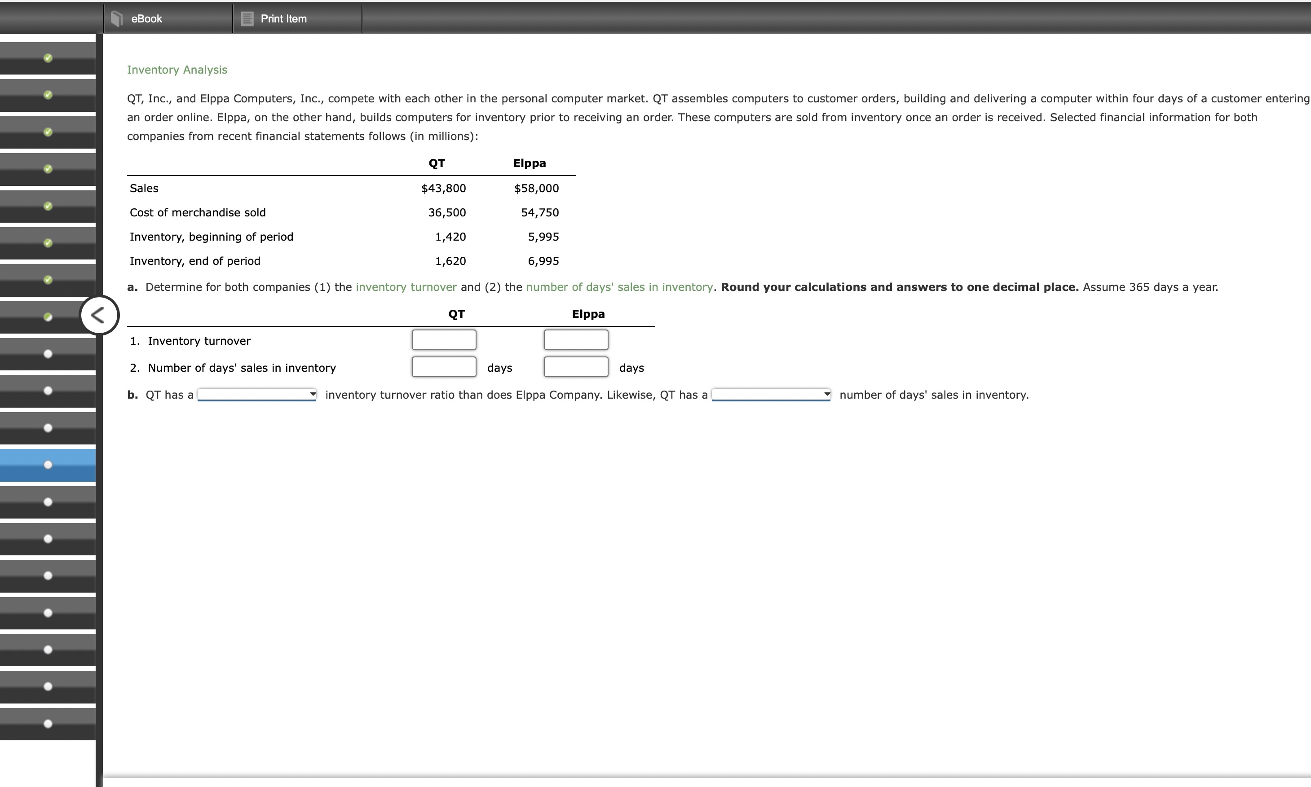Screen dimensions: 1311x787
Task: Click the Elppa inventory turnover input field
Action: click(576, 340)
